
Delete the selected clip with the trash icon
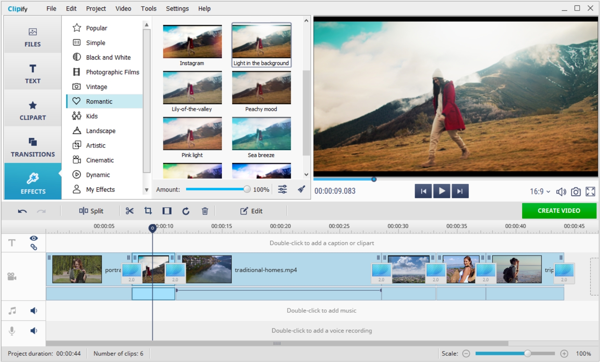[x=204, y=211]
